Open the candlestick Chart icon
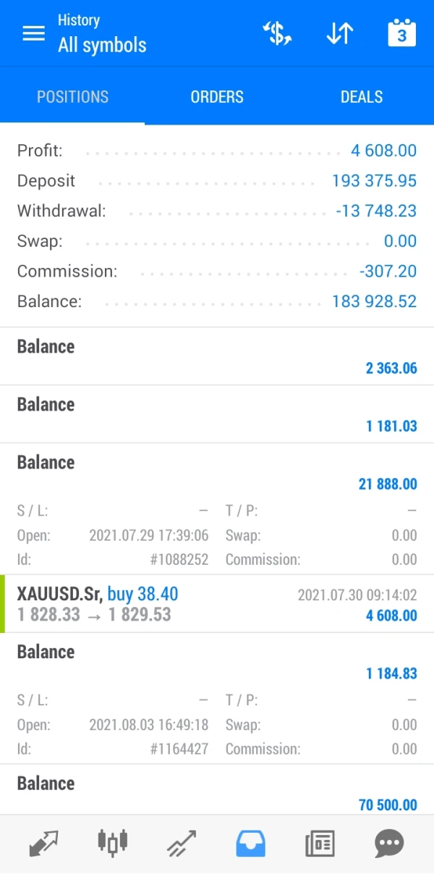434x890 pixels. 112,842
